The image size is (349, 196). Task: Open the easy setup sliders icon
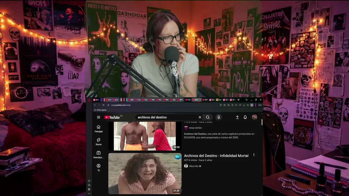pyautogui.click(x=248, y=105)
